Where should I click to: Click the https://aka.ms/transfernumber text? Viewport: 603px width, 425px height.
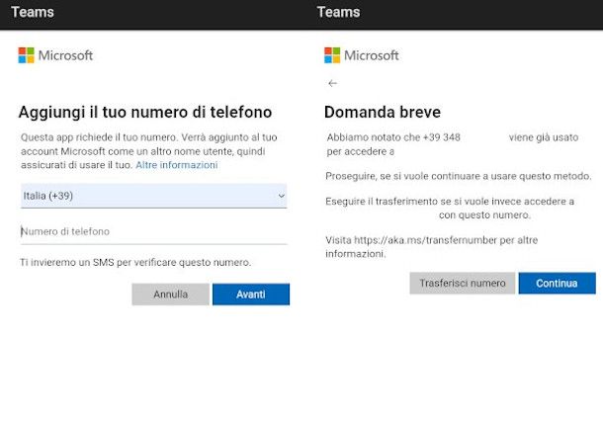point(425,240)
